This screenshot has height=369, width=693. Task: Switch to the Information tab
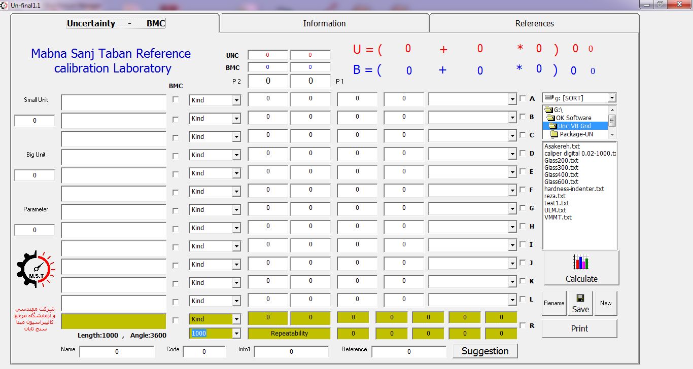click(x=324, y=23)
